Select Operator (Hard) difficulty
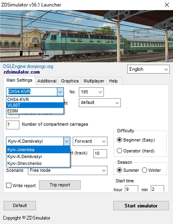 click(136, 151)
